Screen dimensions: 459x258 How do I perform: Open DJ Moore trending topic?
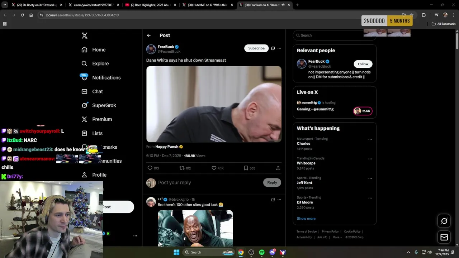305,202
